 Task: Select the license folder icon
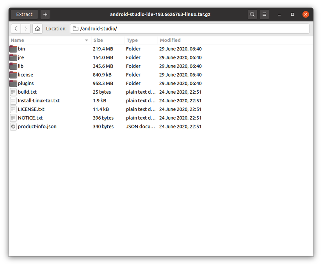click(x=13, y=75)
